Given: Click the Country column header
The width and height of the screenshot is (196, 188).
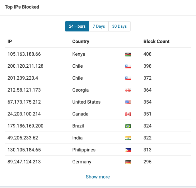Looking at the screenshot, I should 81,41.
